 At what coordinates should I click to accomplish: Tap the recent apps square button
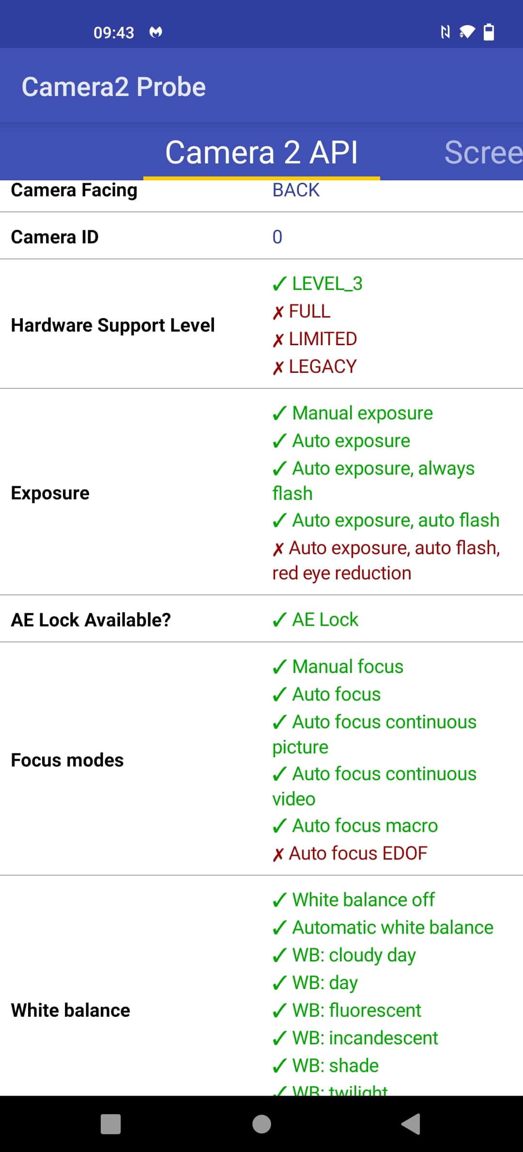click(110, 1124)
